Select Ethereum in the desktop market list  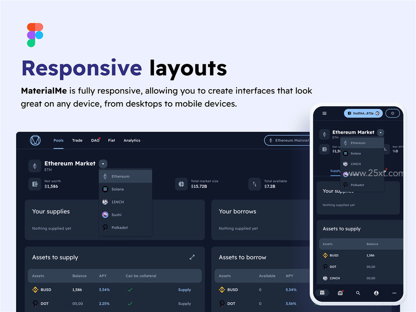coord(125,177)
